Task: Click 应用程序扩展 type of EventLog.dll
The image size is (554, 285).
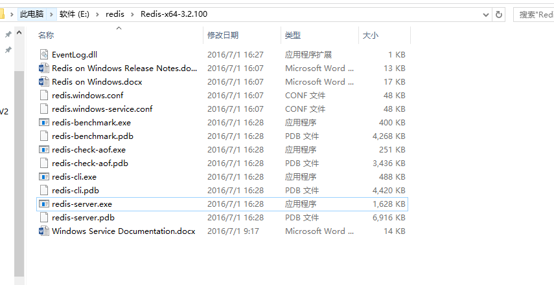Action: pyautogui.click(x=308, y=54)
